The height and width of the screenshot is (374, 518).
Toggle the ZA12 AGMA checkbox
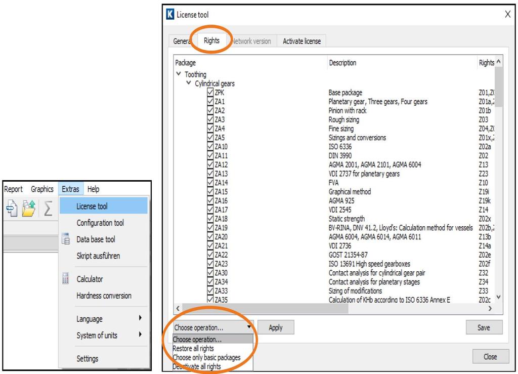pos(210,164)
